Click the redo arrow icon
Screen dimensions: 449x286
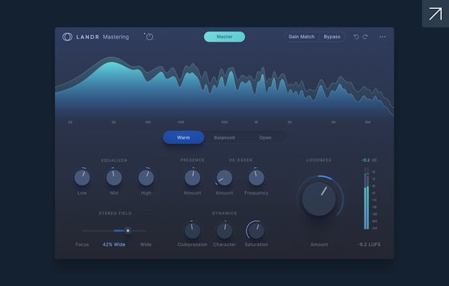366,37
